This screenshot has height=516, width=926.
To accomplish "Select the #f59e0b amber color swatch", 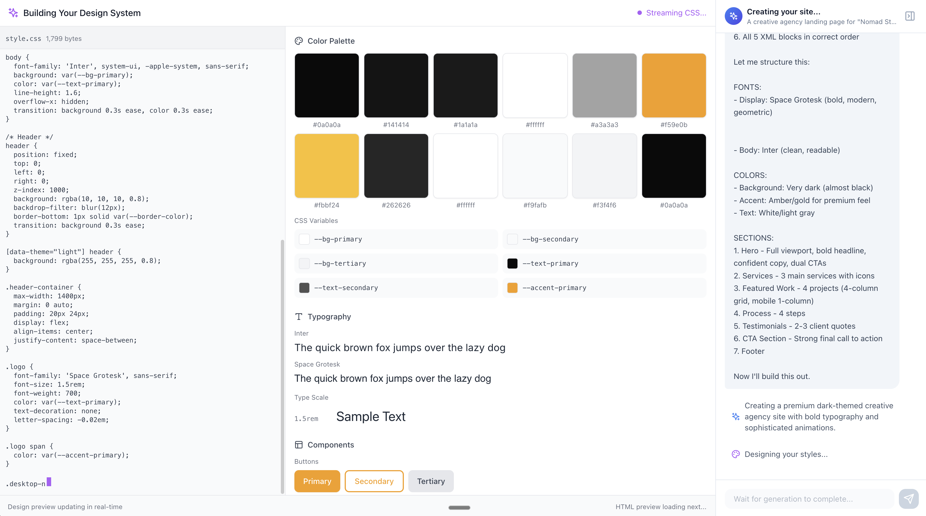I will [x=674, y=86].
